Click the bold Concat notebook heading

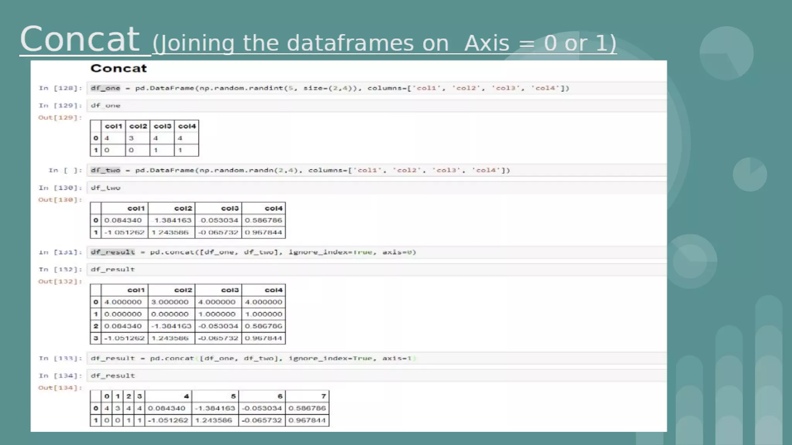click(x=118, y=68)
